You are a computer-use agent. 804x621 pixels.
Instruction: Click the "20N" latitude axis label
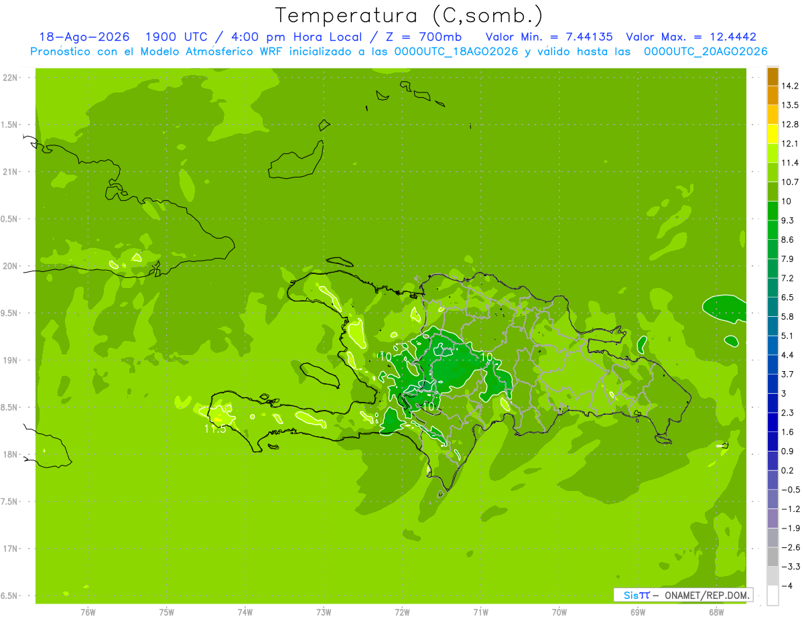click(x=11, y=266)
